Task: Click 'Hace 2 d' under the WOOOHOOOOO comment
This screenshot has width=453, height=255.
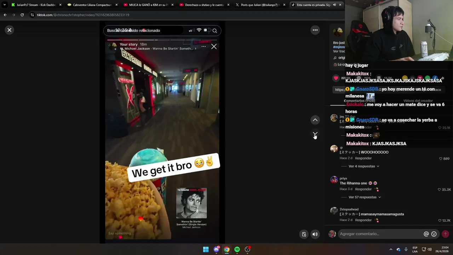Action: 346,158
